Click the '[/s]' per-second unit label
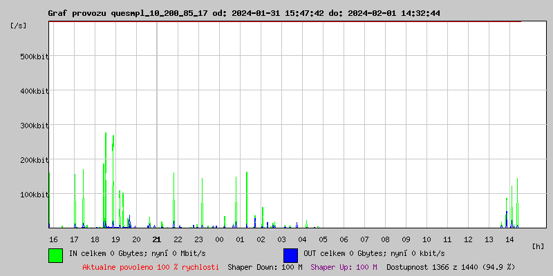Viewport: 553px width, 276px height. (x=19, y=26)
